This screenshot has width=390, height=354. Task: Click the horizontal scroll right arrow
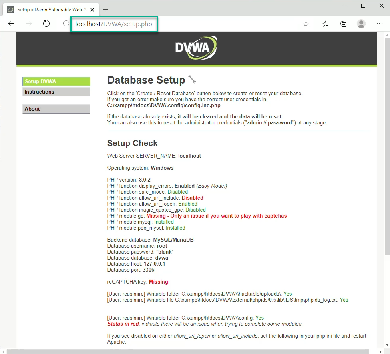(380, 352)
